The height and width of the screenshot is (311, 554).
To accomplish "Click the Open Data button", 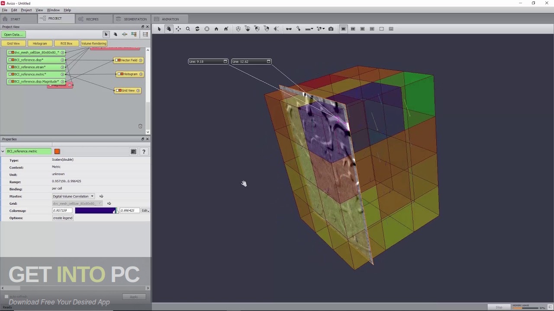I will tap(13, 35).
